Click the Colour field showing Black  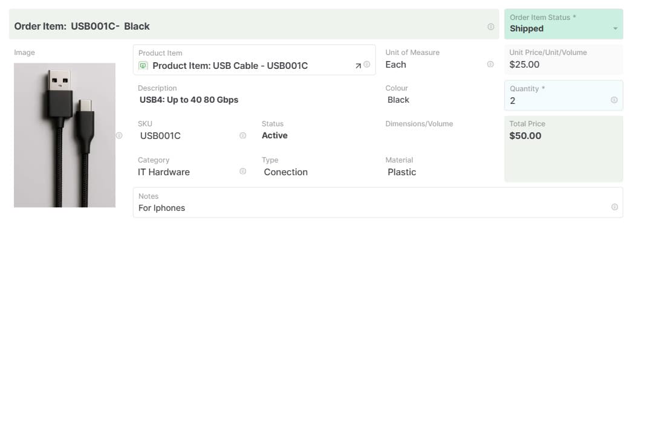tap(398, 100)
